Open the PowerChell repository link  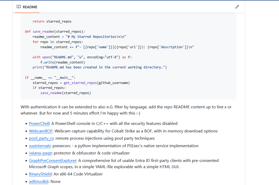(x=39, y=124)
